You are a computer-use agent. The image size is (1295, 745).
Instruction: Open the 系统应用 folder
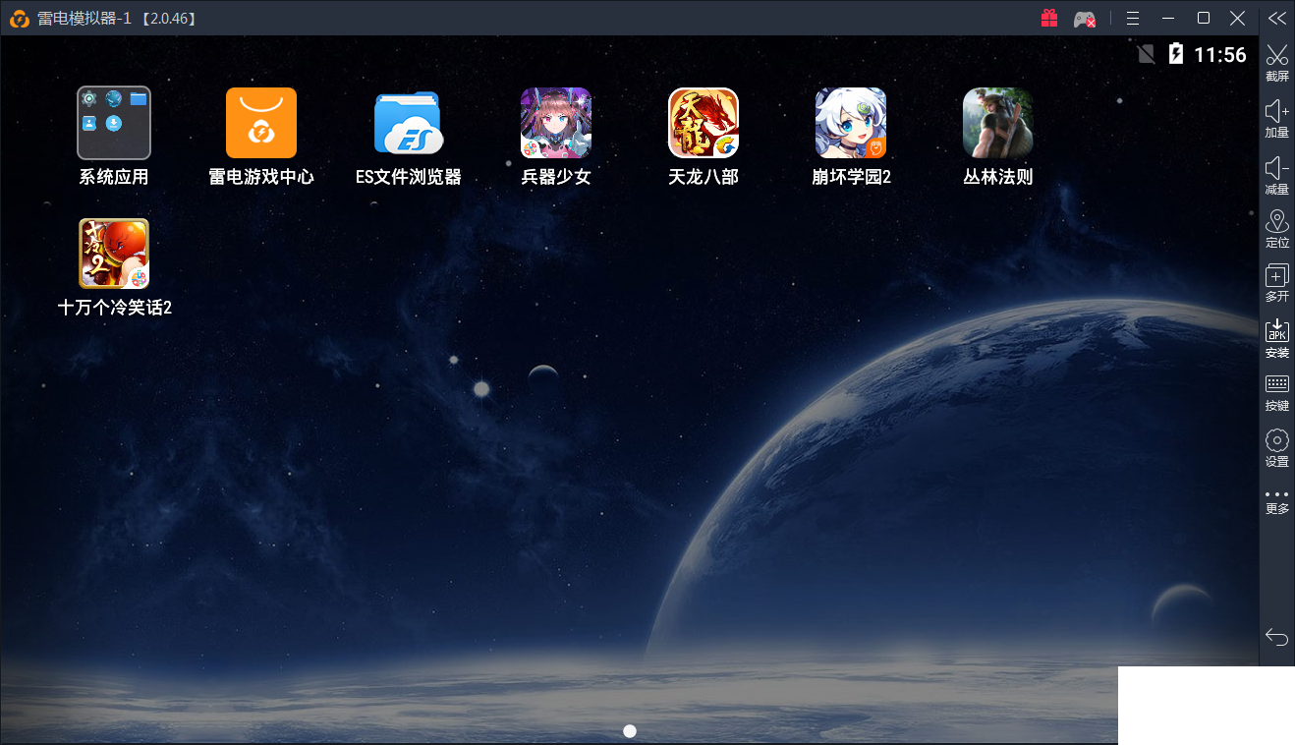[x=114, y=123]
